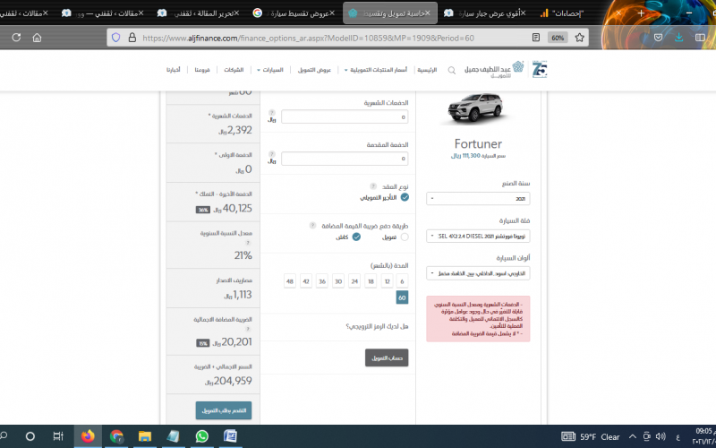
Task: Click in the down payment input field
Action: pyautogui.click(x=345, y=159)
